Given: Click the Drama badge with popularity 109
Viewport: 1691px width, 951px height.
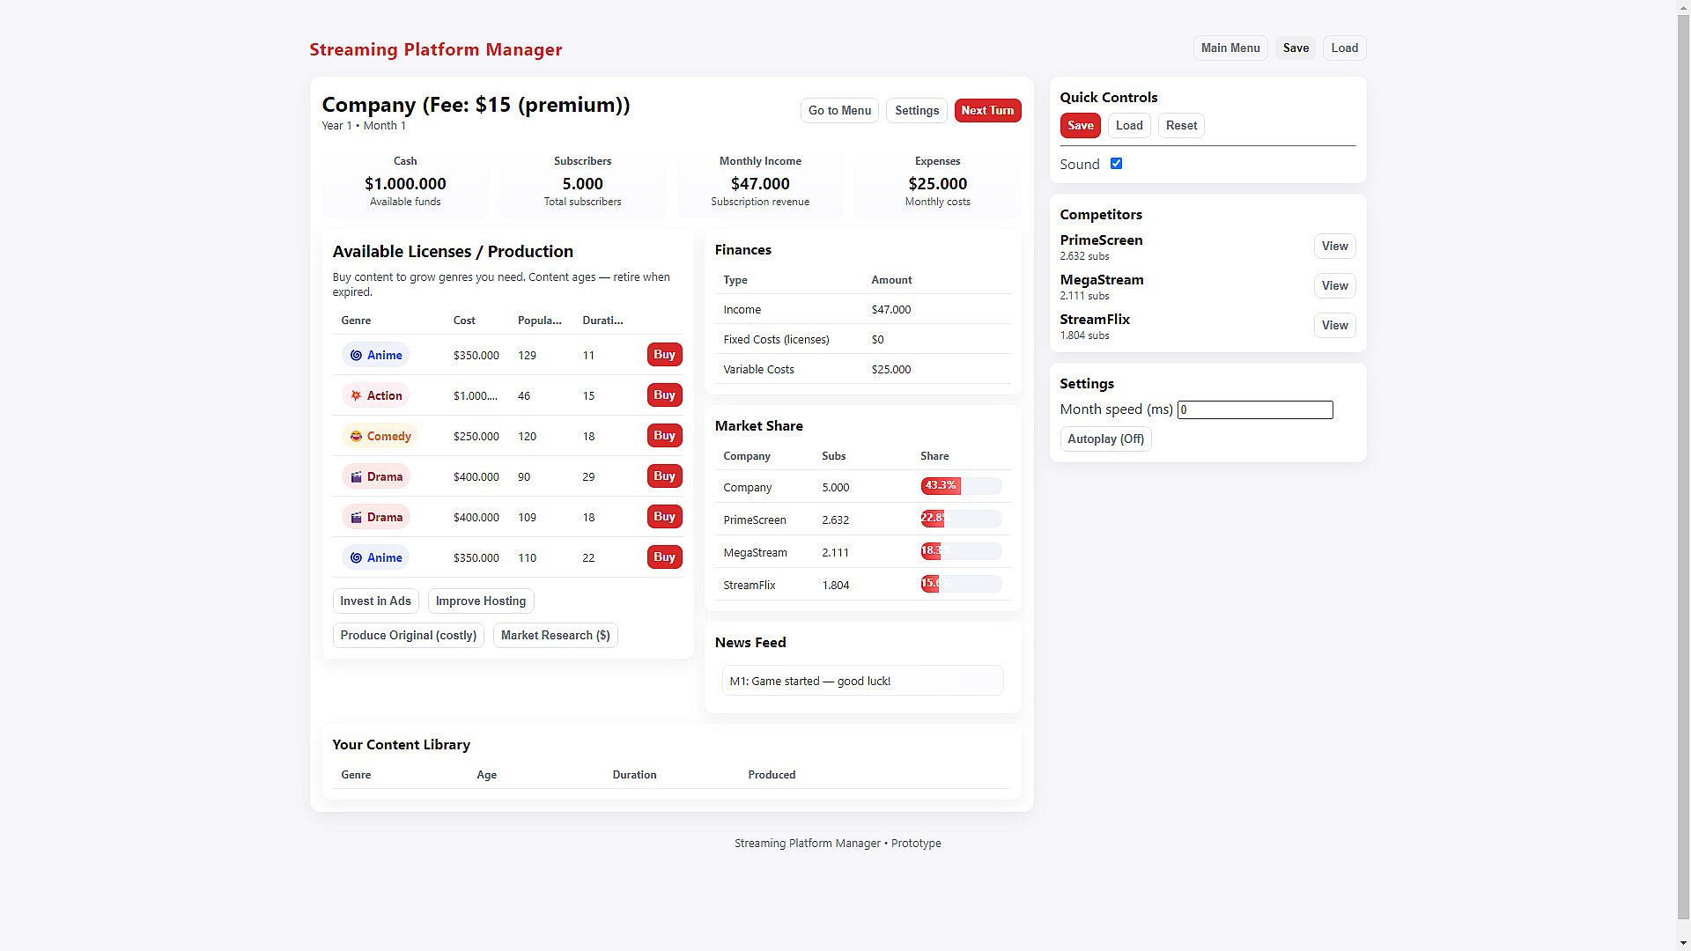Looking at the screenshot, I should click(375, 517).
